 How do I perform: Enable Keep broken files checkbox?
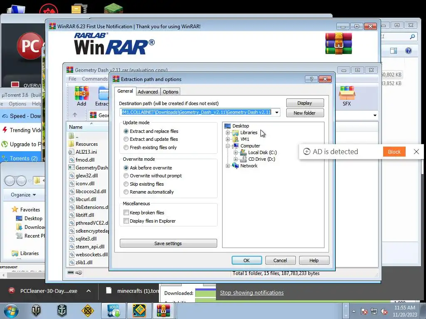[126, 212]
